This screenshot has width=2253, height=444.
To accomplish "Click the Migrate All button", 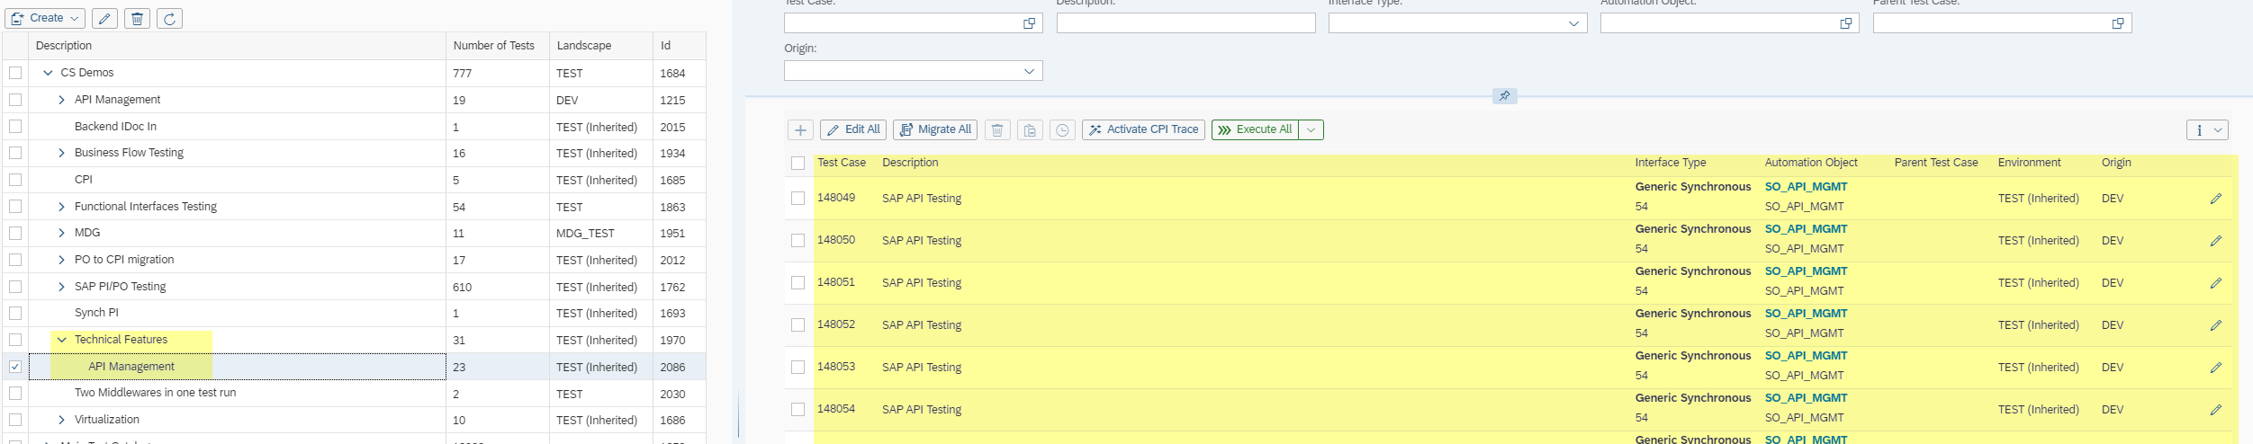I will pos(935,130).
